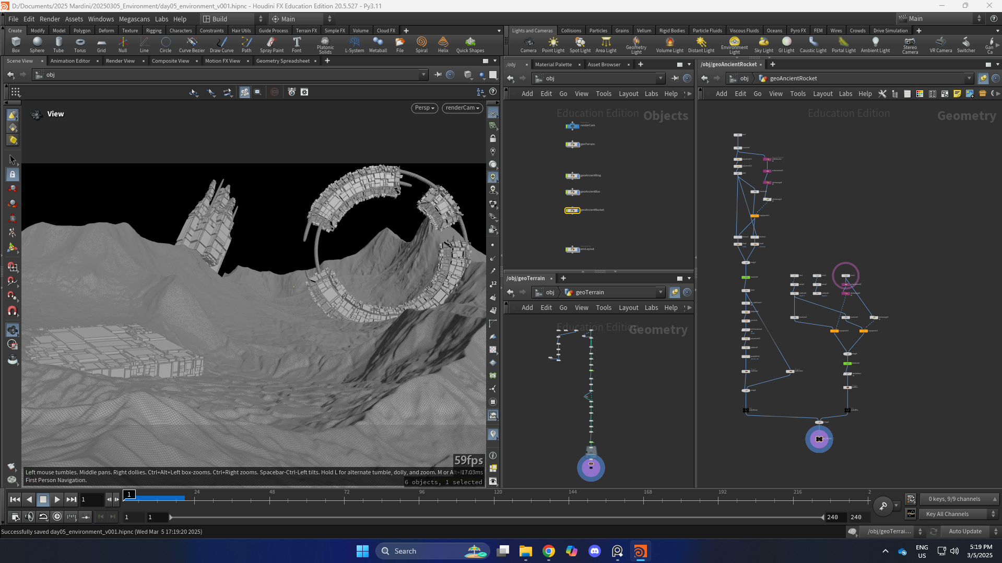
Task: Create a Box from the shelf
Action: pos(16,44)
